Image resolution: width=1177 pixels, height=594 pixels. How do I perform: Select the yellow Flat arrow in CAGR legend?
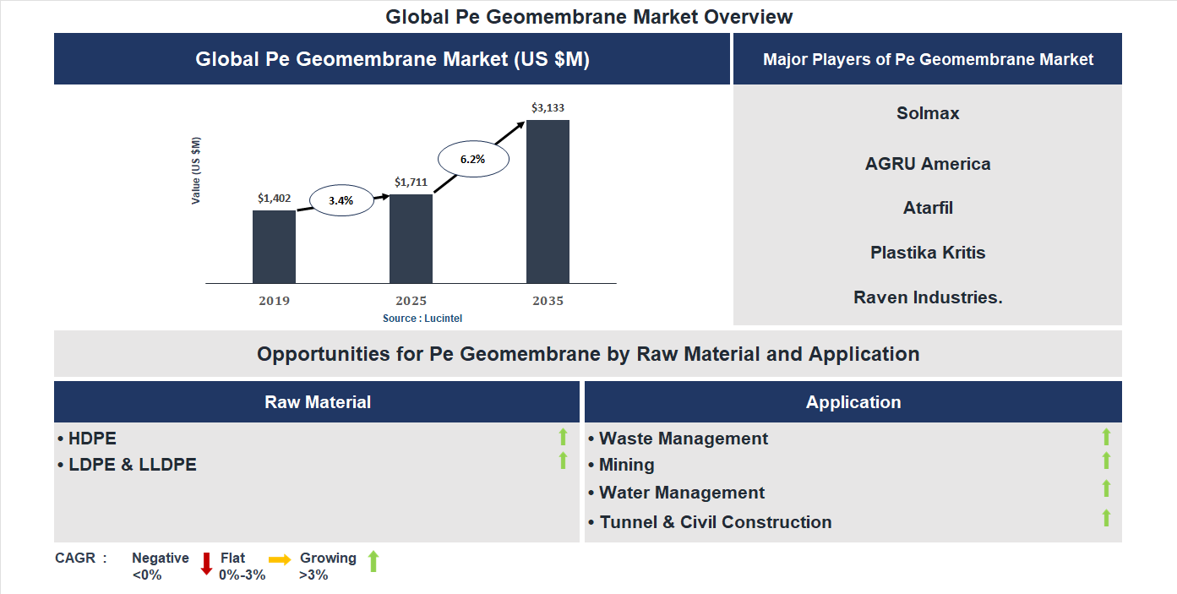coord(281,561)
